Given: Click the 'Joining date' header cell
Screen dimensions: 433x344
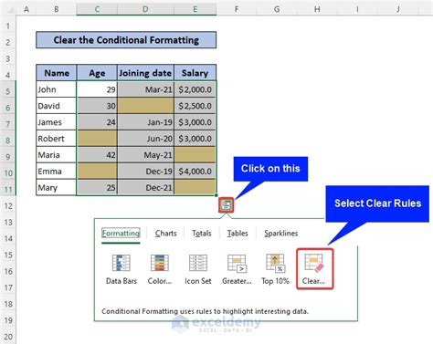Looking at the screenshot, I should point(145,73).
